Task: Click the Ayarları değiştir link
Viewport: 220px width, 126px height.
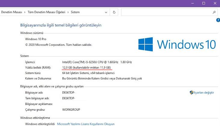Action: [203, 93]
